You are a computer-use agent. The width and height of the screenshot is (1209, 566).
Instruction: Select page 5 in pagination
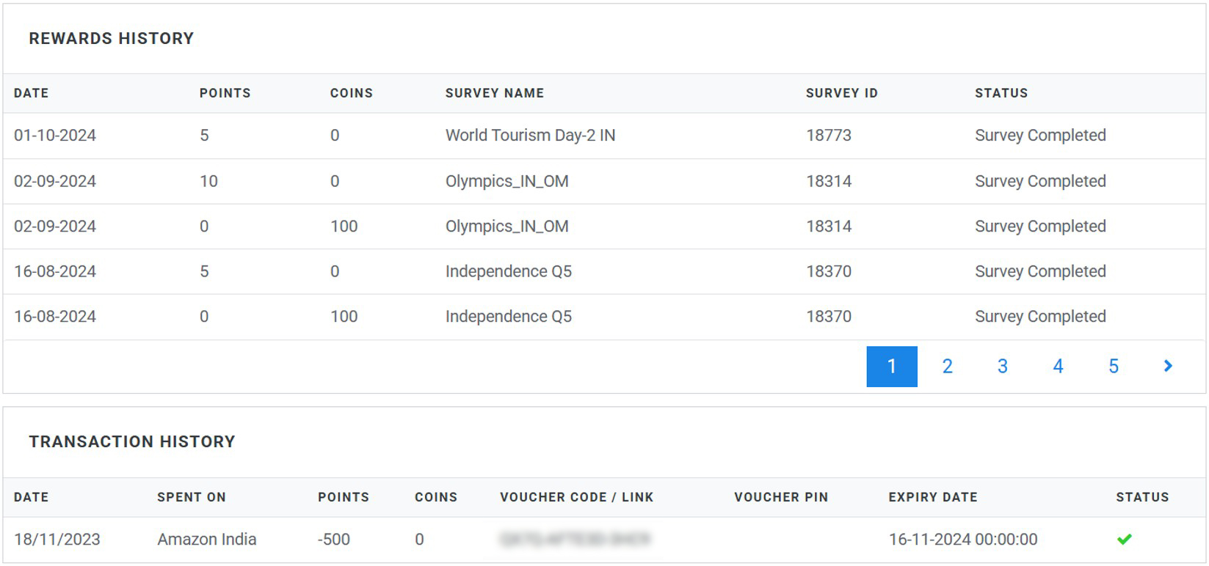click(x=1113, y=366)
